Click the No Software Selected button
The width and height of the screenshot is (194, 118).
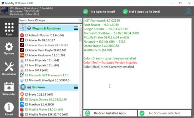point(164,113)
